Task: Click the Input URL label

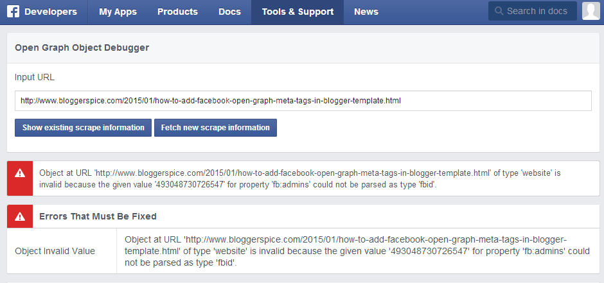Action: click(35, 77)
